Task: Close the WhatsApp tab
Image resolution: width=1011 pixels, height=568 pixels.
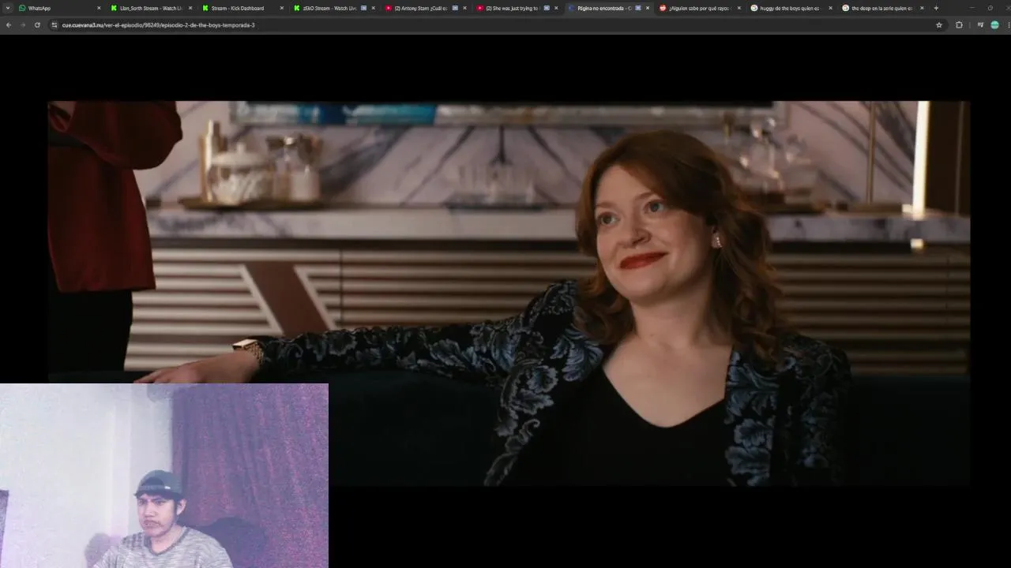Action: [x=99, y=8]
